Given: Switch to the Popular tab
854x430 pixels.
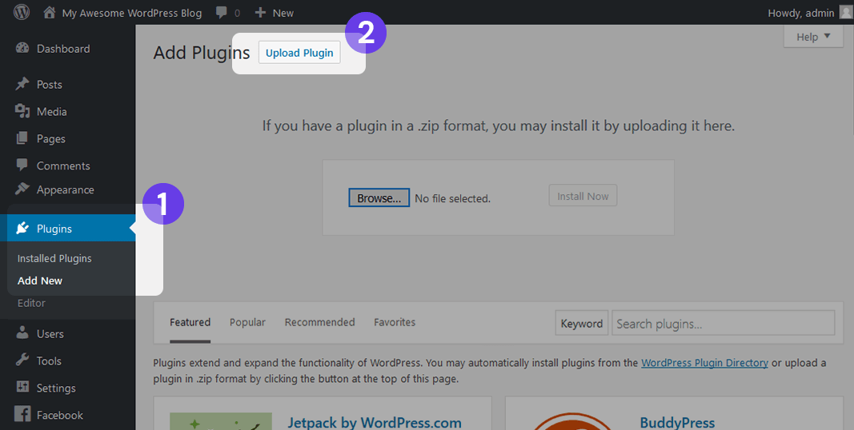Looking at the screenshot, I should 247,322.
